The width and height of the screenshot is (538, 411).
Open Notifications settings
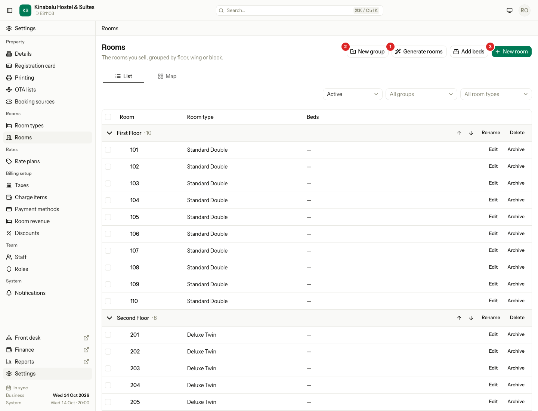[47, 293]
